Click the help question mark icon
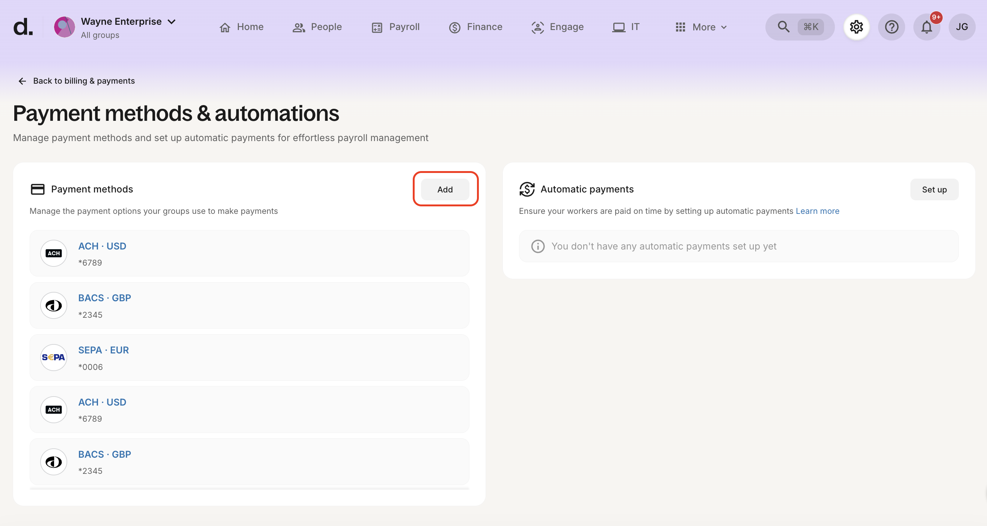Screen dimensions: 987x526 891,27
